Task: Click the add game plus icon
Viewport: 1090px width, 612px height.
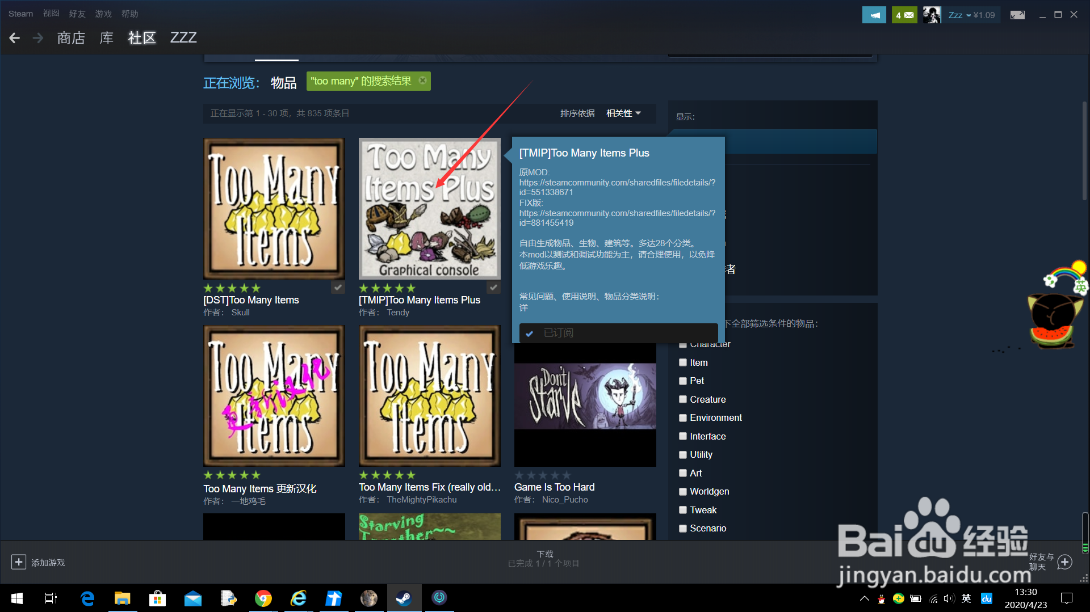Action: coord(18,562)
